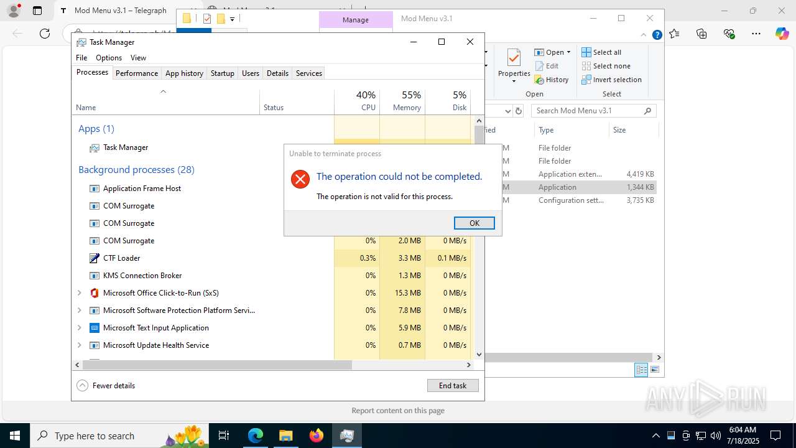
Task: Open the File menu in Task Manager
Action: point(81,58)
